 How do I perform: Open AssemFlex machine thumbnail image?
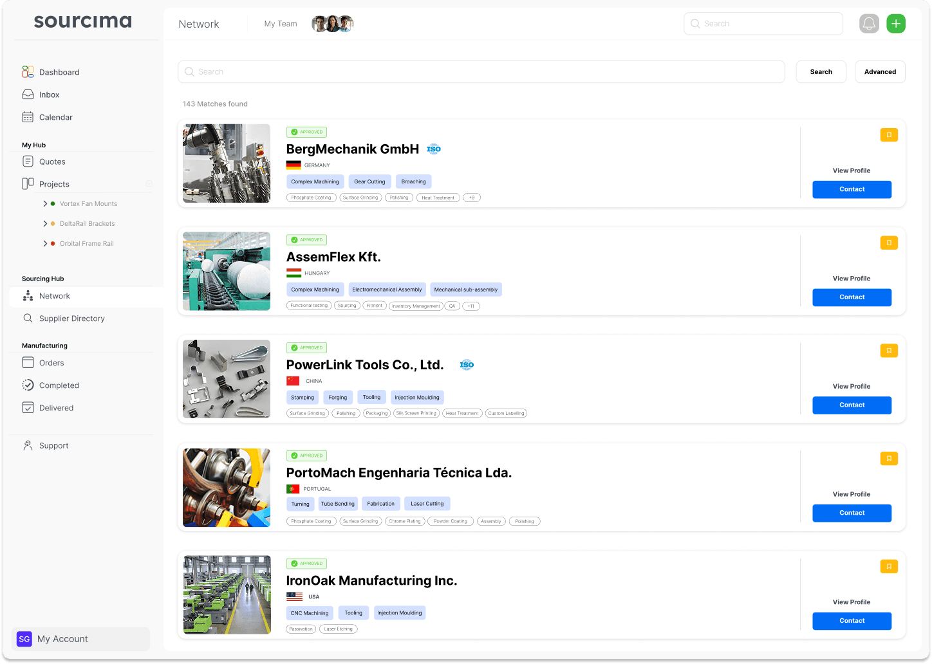[x=227, y=272]
